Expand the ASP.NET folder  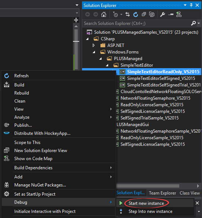(x=93, y=45)
